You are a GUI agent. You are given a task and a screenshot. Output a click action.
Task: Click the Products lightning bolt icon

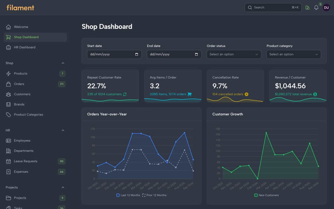pos(8,74)
